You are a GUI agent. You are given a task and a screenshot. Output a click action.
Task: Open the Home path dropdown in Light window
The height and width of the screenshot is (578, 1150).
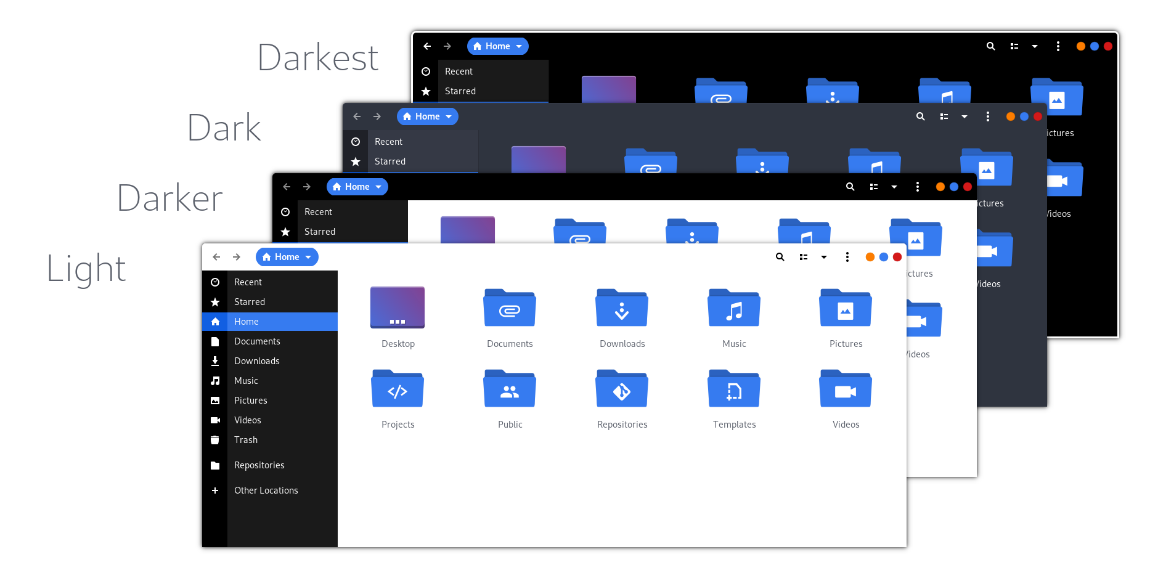pos(287,257)
